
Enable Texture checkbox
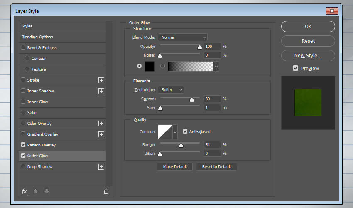(27, 69)
